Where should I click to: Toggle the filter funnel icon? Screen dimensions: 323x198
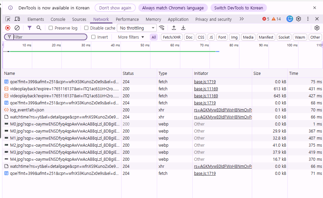(30, 28)
